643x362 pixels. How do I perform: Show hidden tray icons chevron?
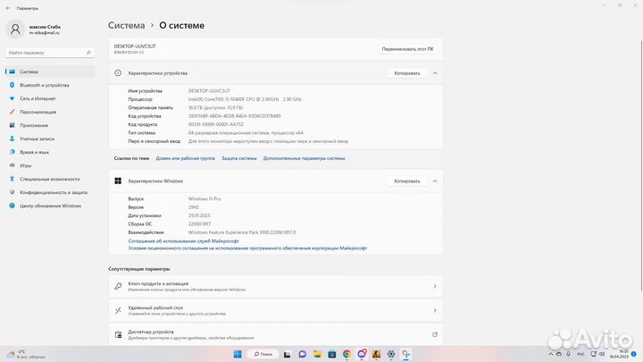pos(550,354)
